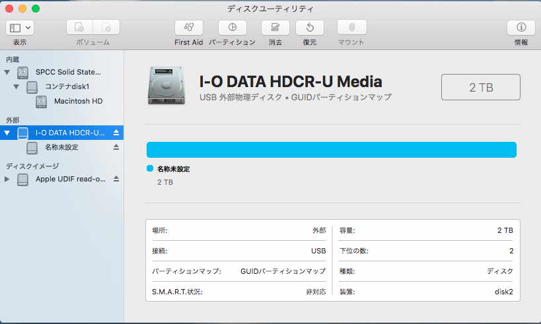Image resolution: width=541 pixels, height=324 pixels.
Task: Click the SPCC Solid State drive icon
Action: (22, 73)
